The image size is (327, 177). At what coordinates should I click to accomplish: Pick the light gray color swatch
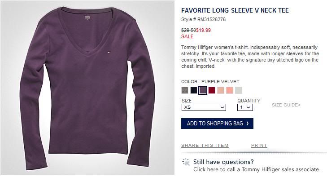pyautogui.click(x=239, y=90)
